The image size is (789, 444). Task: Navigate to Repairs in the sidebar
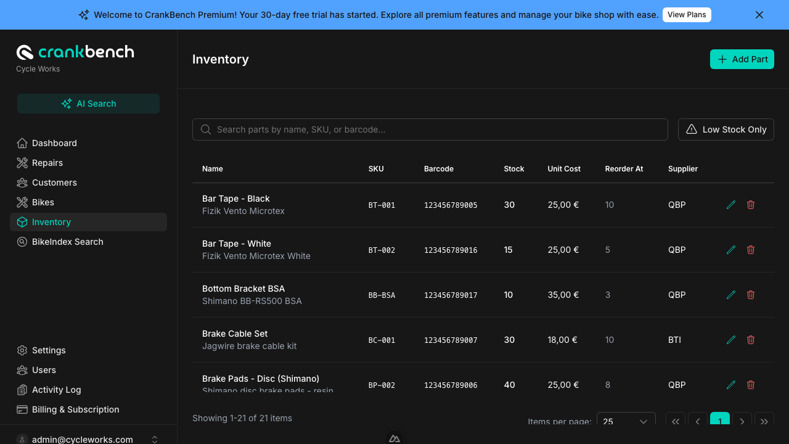click(47, 163)
